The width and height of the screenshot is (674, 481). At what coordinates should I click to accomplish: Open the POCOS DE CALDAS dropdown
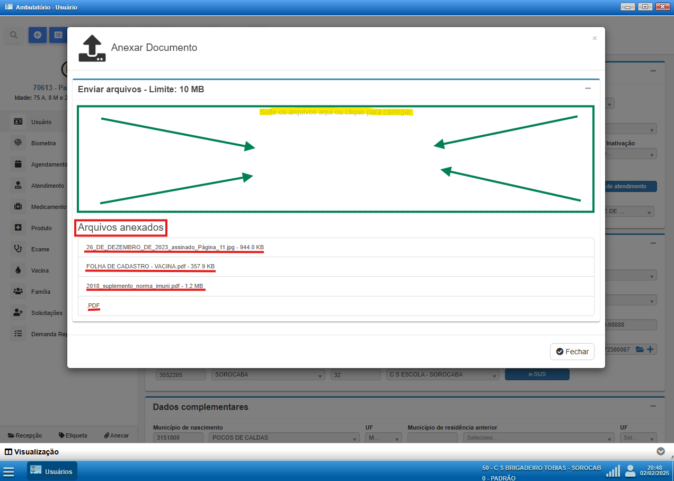point(285,438)
